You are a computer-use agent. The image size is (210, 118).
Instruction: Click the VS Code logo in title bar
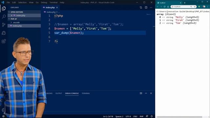tap(3, 2)
